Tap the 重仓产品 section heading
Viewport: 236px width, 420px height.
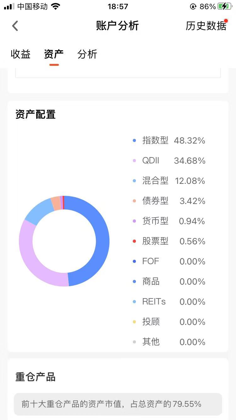pos(36,377)
